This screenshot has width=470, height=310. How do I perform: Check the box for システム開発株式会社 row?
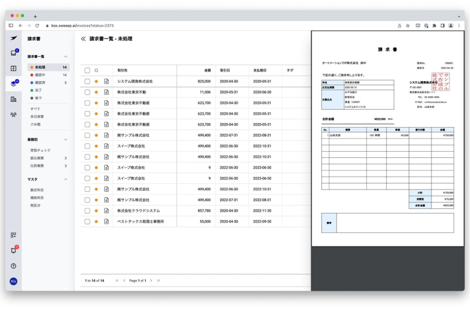coord(87,81)
